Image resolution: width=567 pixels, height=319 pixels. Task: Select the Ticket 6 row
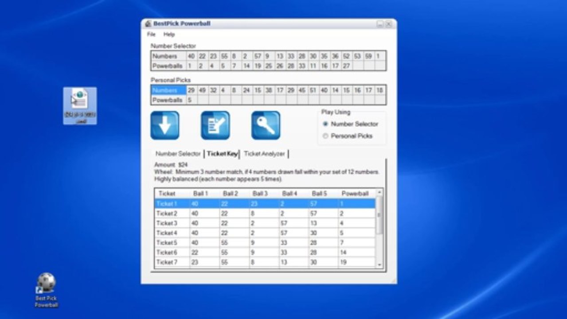(265, 253)
